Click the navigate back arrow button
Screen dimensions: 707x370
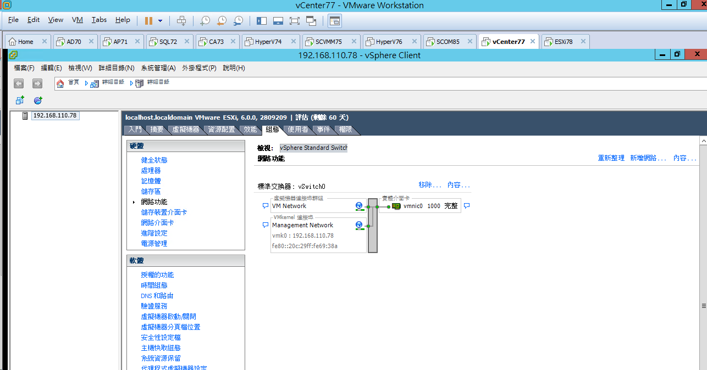[x=19, y=83]
